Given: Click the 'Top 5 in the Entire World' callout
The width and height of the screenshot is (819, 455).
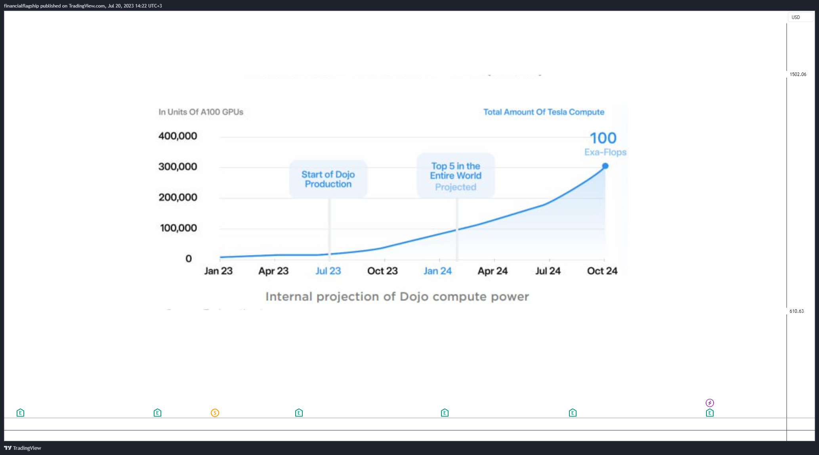Looking at the screenshot, I should [x=456, y=175].
